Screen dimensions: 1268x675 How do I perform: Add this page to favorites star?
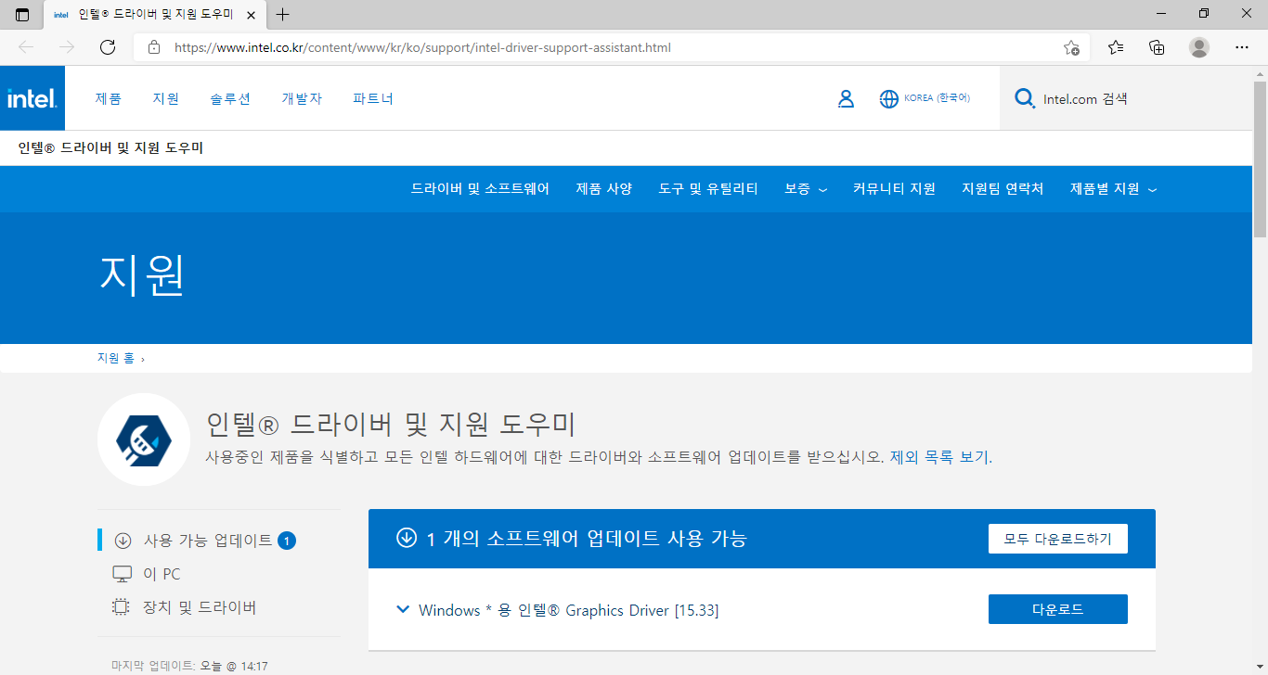[x=1071, y=47]
